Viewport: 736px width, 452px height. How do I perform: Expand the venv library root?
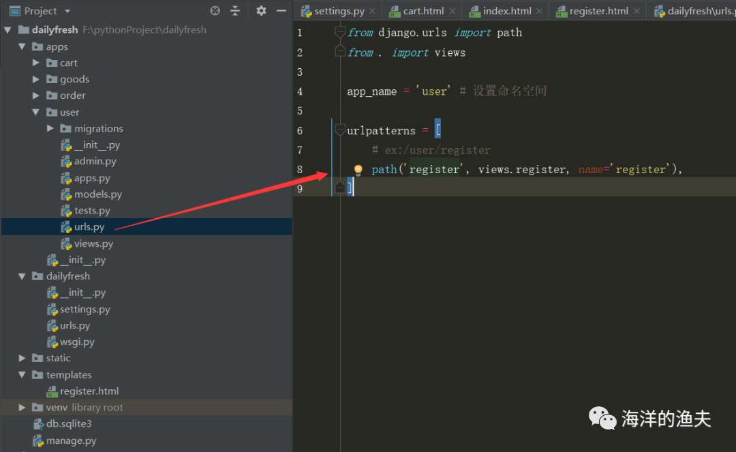[22, 408]
